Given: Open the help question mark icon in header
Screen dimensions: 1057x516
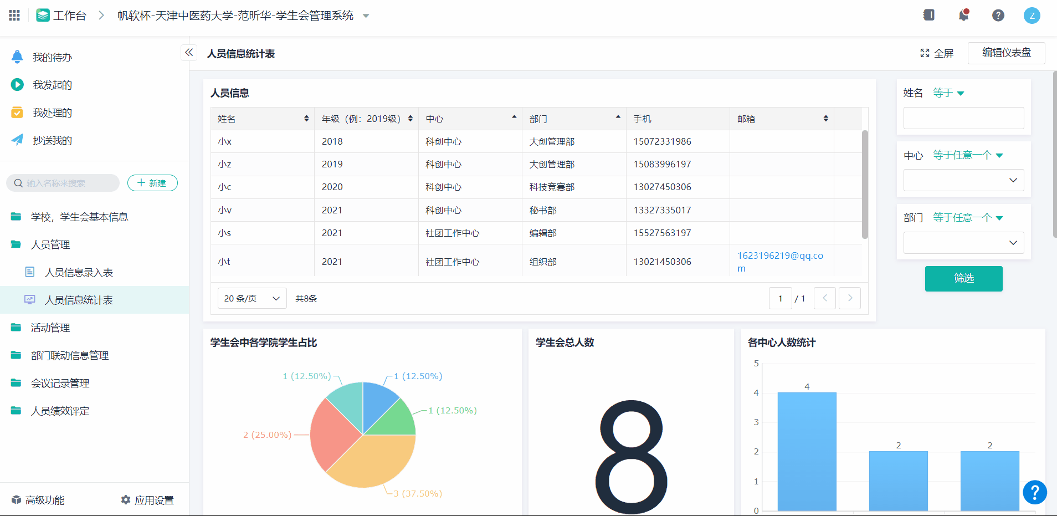Looking at the screenshot, I should (x=998, y=16).
